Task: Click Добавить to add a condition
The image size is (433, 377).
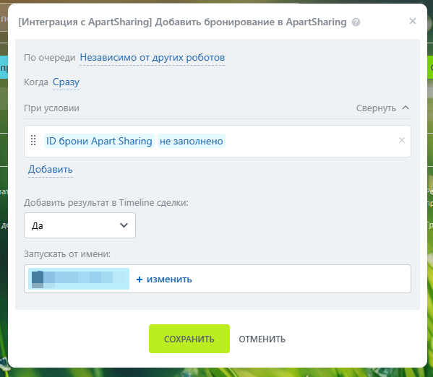Action: [x=51, y=169]
